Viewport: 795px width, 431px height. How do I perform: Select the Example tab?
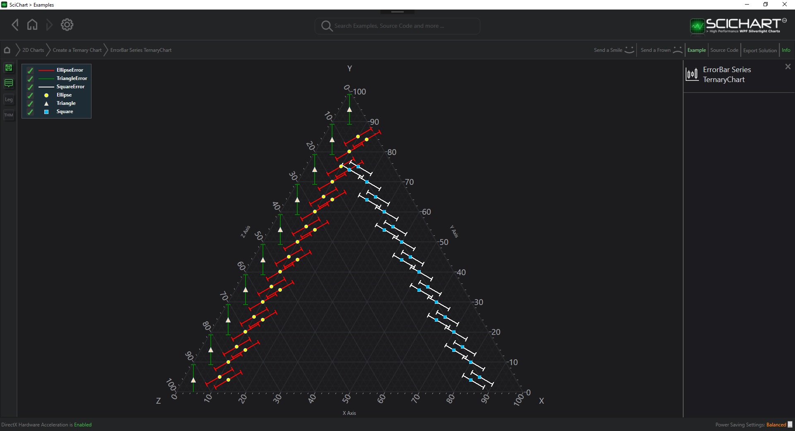coord(696,50)
